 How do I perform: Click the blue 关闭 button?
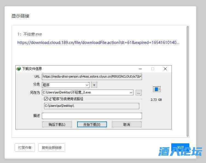click(180, 147)
